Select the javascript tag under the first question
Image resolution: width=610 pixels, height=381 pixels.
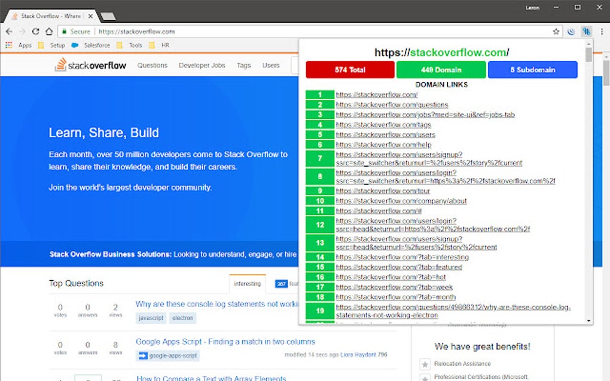pos(150,318)
